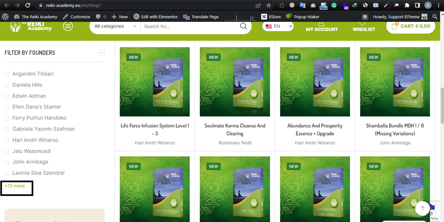Check the Jalu Wasonoadi founder filter

tap(7, 151)
